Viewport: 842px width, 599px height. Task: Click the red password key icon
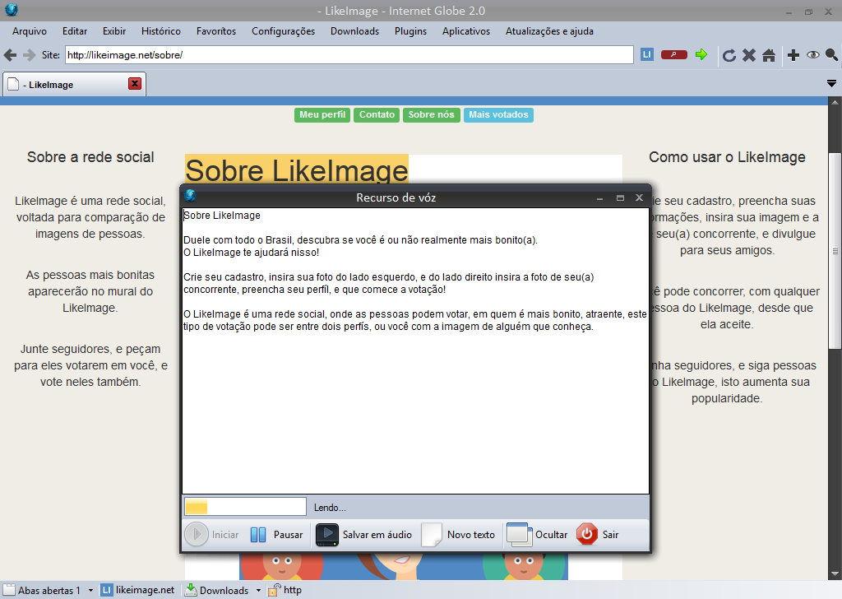coord(673,53)
